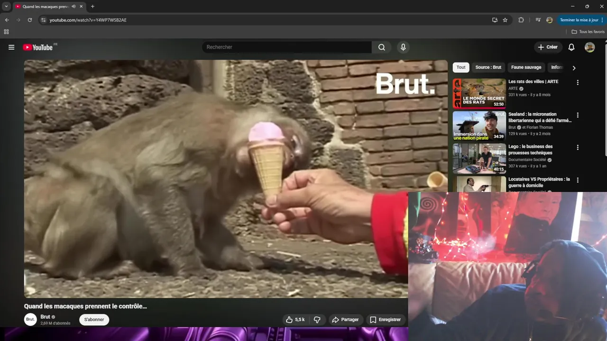Screen dimensions: 607x341
Task: Select the Tout filter chip
Action: 461,67
